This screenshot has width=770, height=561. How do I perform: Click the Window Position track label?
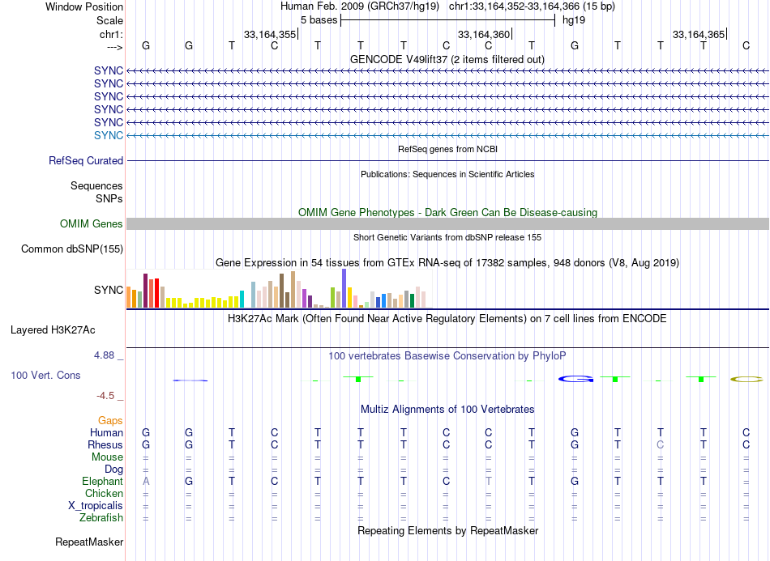[84, 6]
